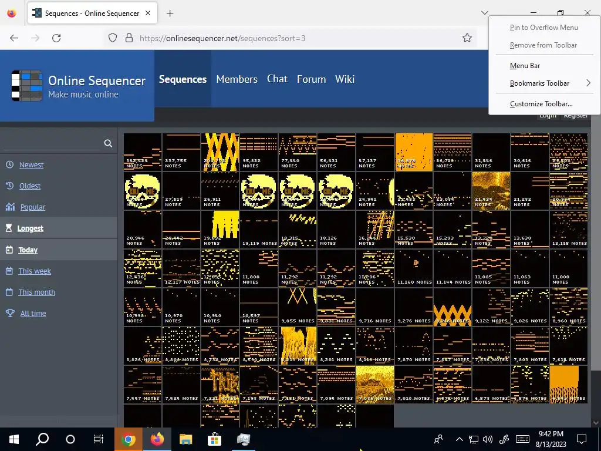Open the list all tabs dropdown arrow

pyautogui.click(x=484, y=13)
